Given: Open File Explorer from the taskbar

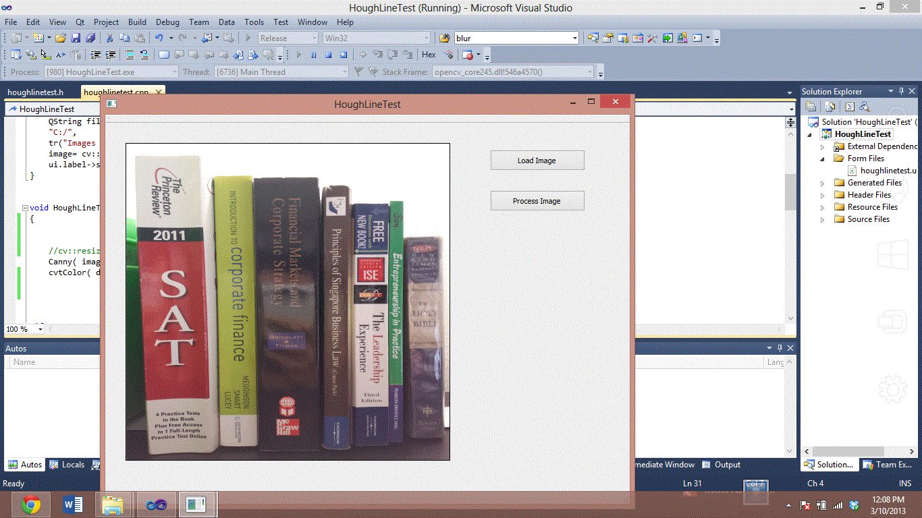Looking at the screenshot, I should pyautogui.click(x=113, y=504).
